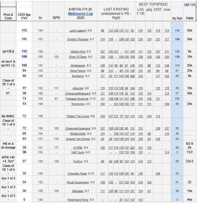This screenshot has width=197, height=203.
Task: Open the Al Riffa horse link
Action: [x=78, y=147]
